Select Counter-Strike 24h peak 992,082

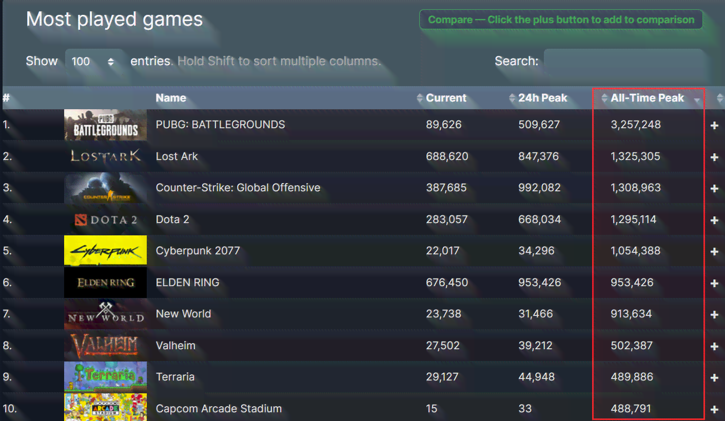pos(540,188)
